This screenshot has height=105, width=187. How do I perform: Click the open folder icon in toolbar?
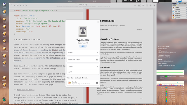coord(18,6)
